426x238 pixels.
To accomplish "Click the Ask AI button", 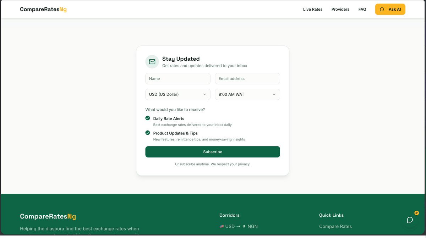I will coord(390,9).
